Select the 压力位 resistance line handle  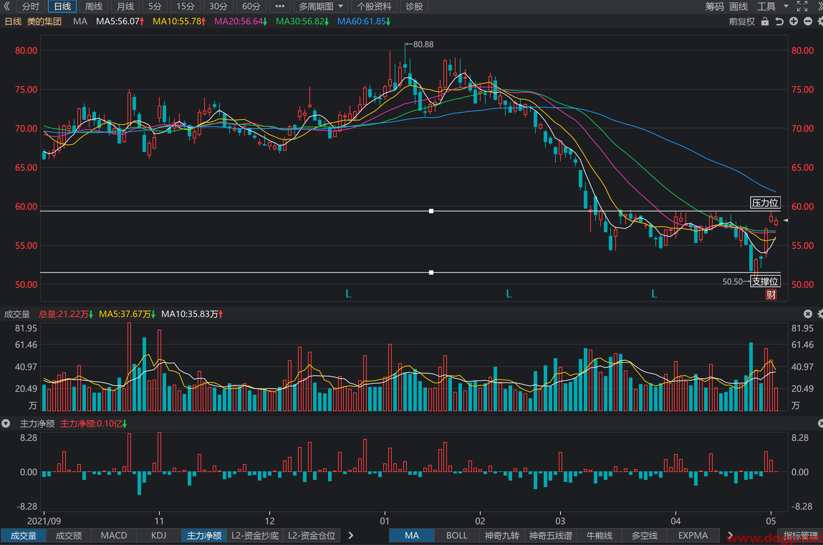(x=431, y=211)
